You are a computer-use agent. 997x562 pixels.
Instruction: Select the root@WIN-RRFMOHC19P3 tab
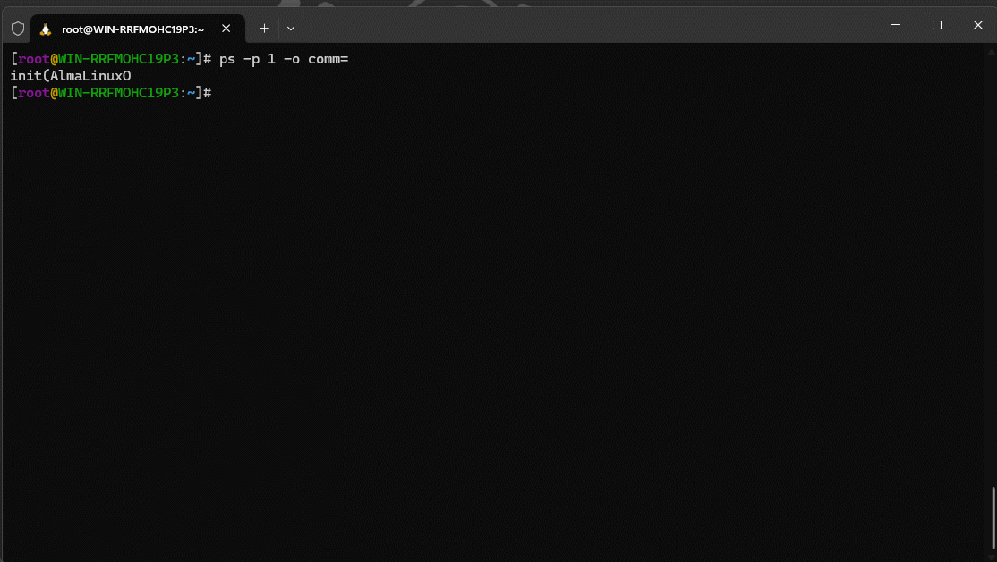coord(134,28)
